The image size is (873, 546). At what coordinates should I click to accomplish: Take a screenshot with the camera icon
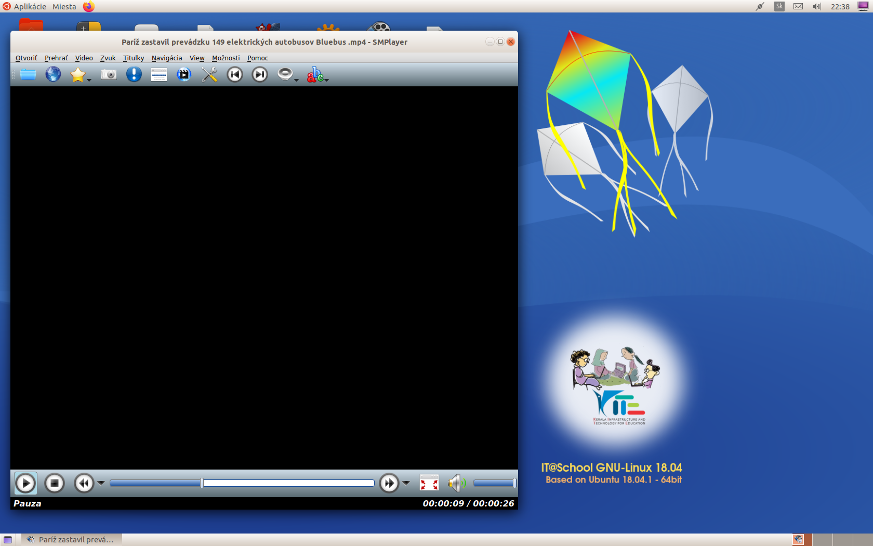tap(109, 74)
